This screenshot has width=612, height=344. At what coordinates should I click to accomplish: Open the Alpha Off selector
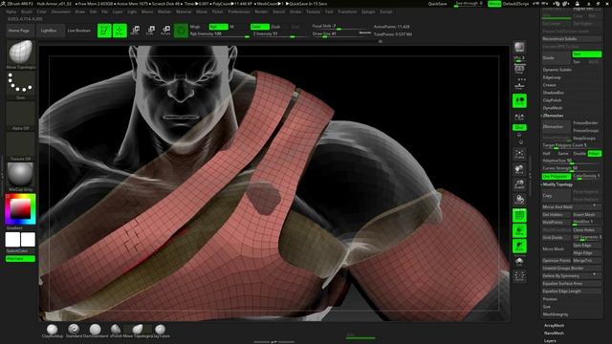(x=21, y=116)
